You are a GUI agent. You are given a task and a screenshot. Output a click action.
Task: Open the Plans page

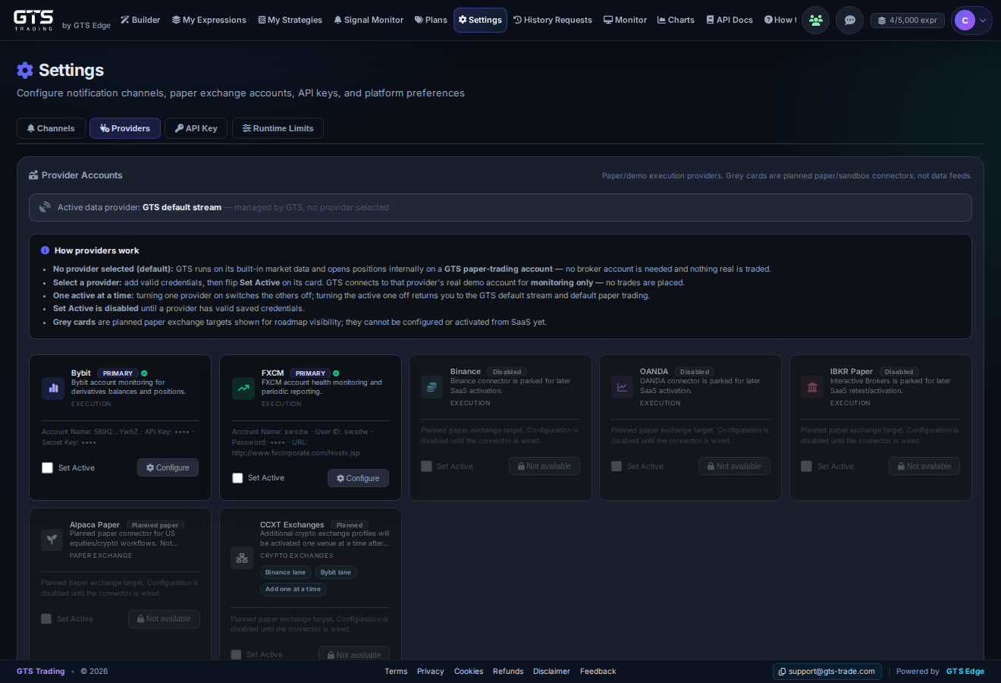coord(431,20)
